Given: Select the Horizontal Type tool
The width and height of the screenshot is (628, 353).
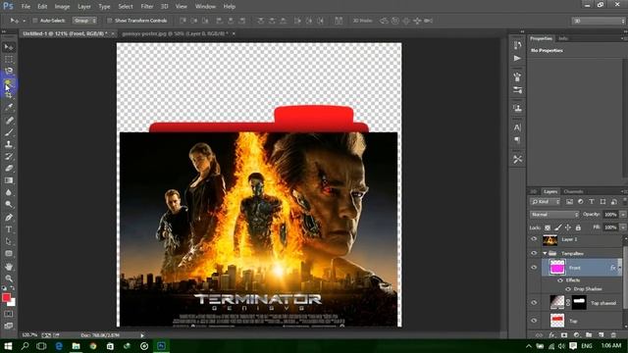Looking at the screenshot, I should 9,229.
